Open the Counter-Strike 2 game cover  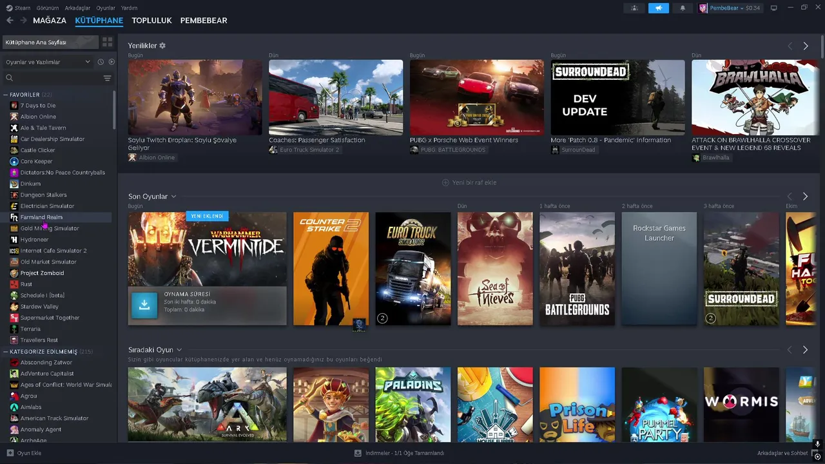pyautogui.click(x=331, y=269)
